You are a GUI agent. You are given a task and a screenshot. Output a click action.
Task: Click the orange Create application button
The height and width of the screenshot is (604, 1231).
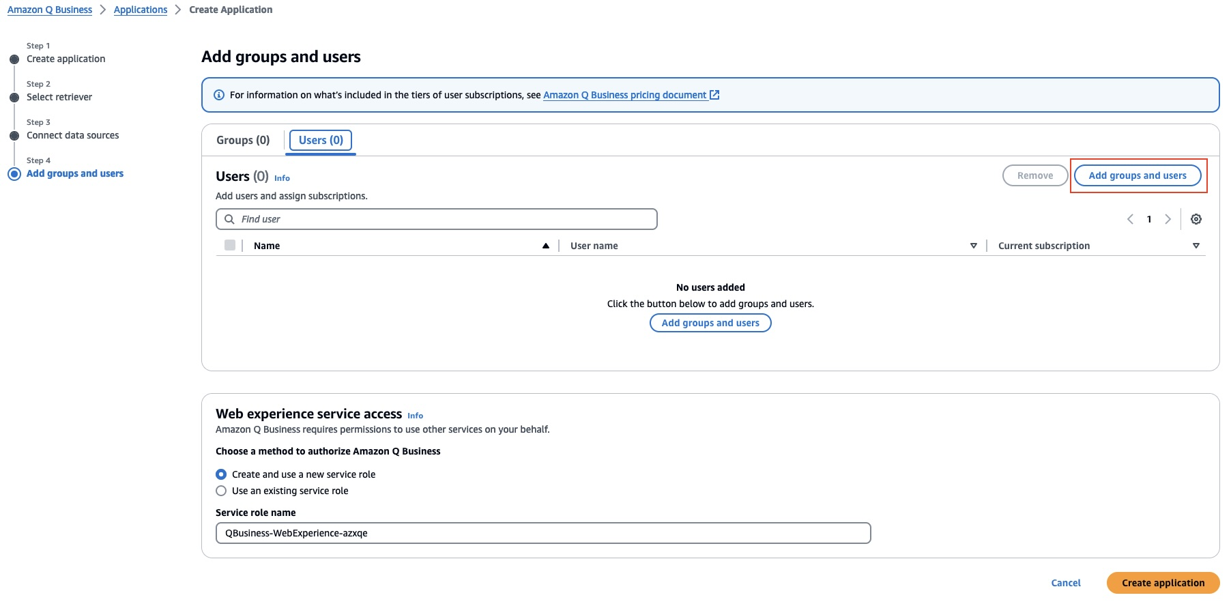(1163, 583)
